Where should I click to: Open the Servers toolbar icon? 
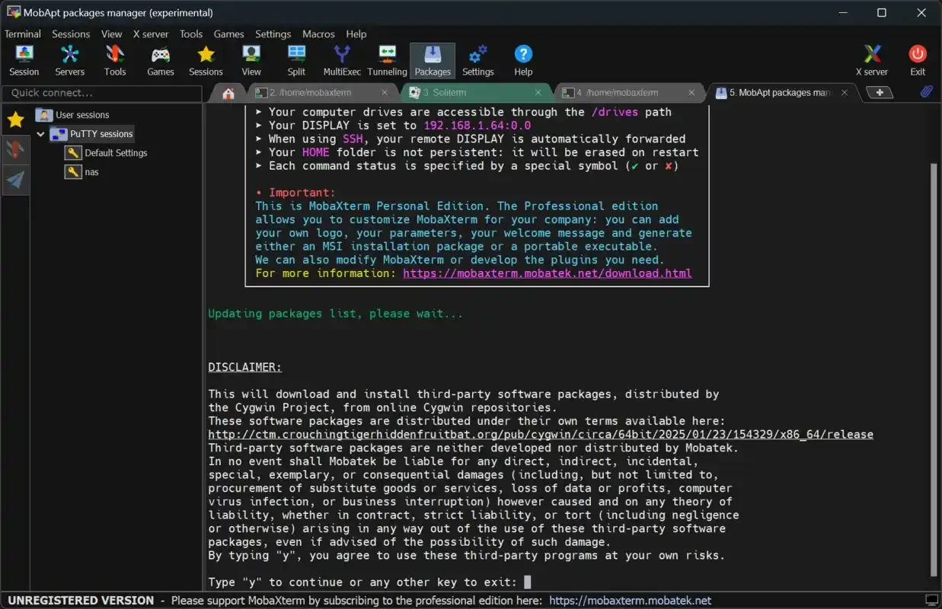pos(69,60)
